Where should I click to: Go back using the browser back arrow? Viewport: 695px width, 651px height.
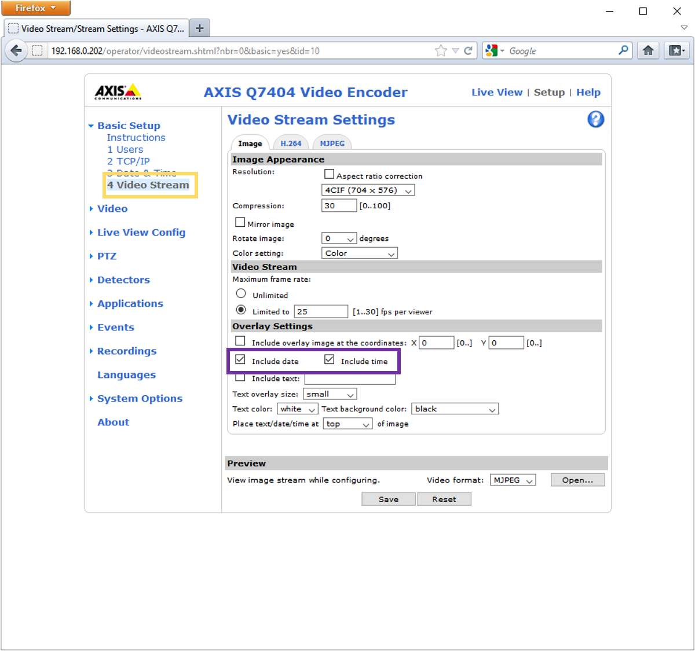click(x=16, y=51)
